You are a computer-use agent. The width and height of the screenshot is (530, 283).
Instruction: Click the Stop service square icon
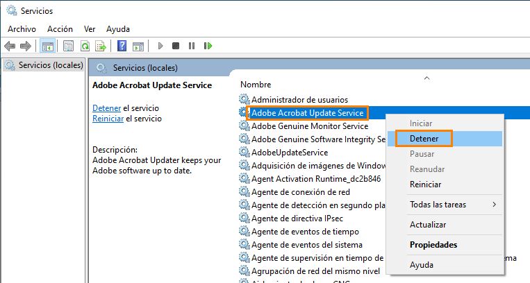coord(176,46)
